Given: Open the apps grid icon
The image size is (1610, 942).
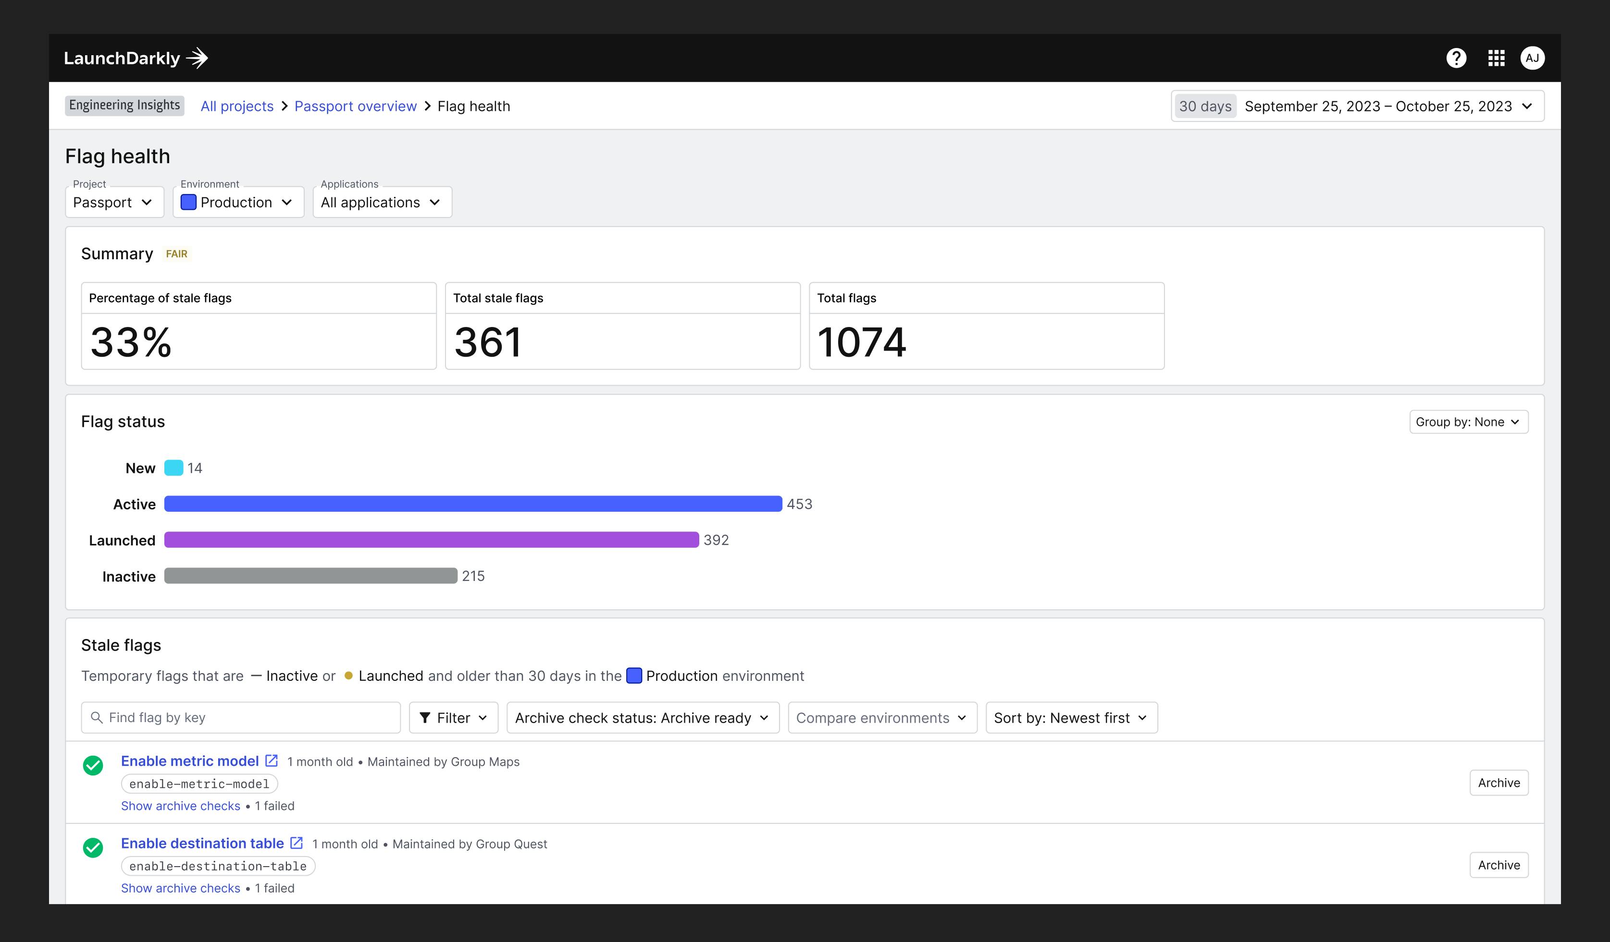Looking at the screenshot, I should [1496, 58].
